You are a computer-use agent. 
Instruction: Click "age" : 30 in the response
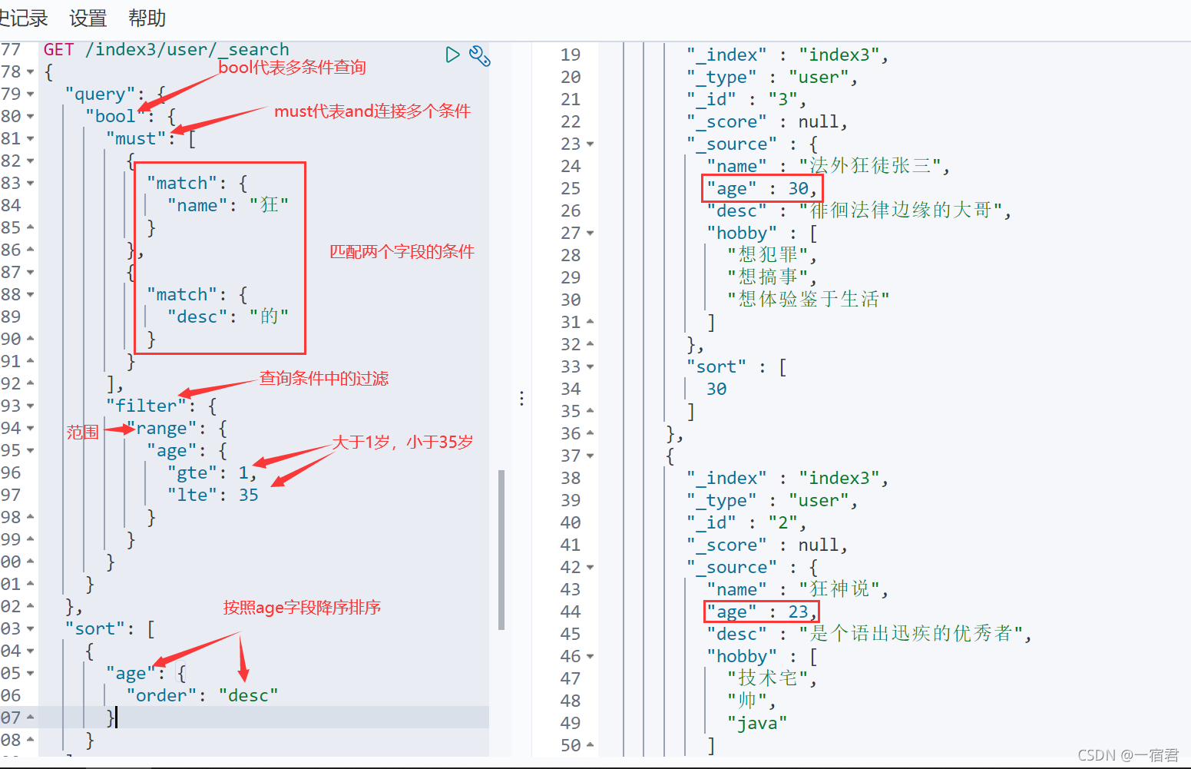tap(763, 188)
